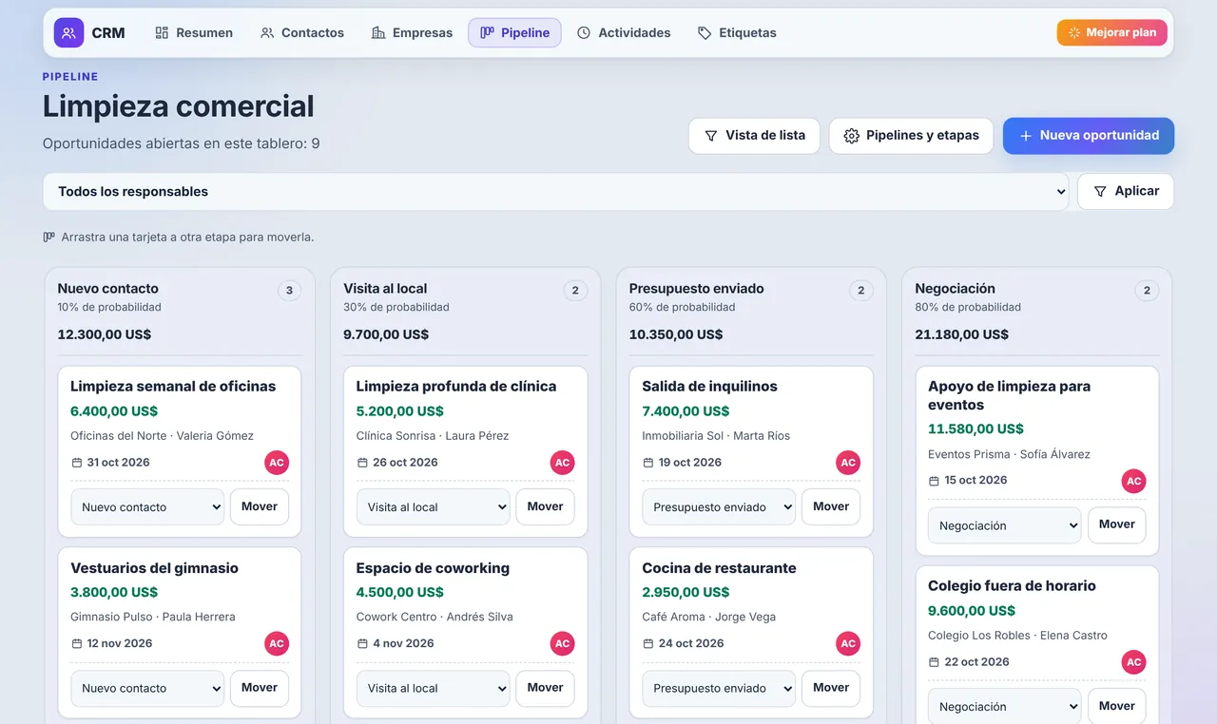Click the calendar icon beside 26 oct 2026
The height and width of the screenshot is (724, 1217).
(362, 463)
